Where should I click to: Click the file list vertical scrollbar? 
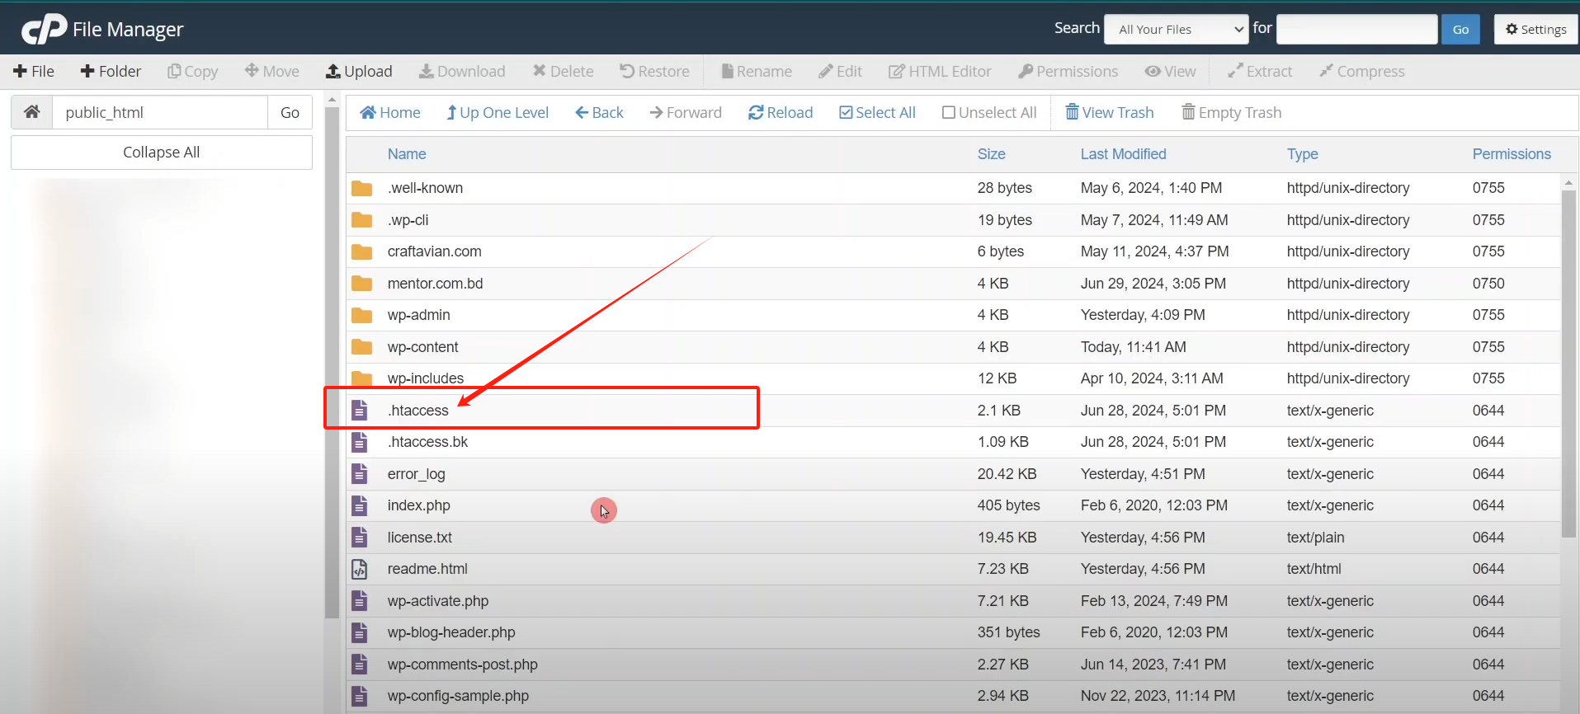tap(1568, 363)
